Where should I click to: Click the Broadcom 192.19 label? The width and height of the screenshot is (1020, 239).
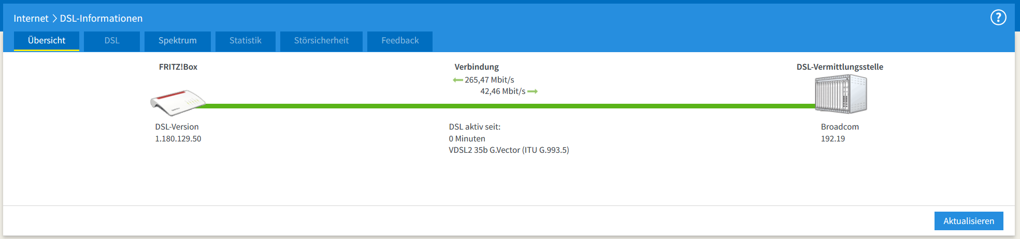840,133
